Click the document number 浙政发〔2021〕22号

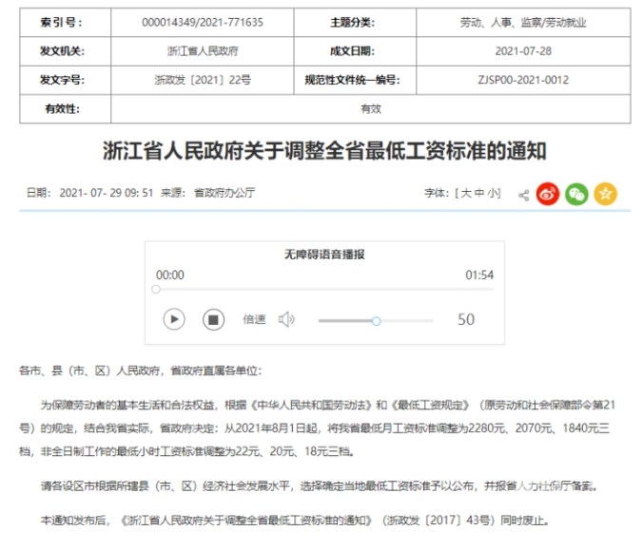click(x=202, y=80)
